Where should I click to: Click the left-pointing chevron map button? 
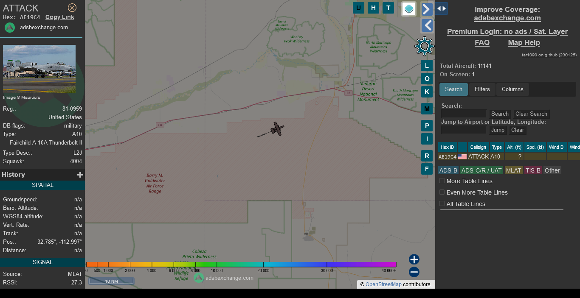coord(427,25)
